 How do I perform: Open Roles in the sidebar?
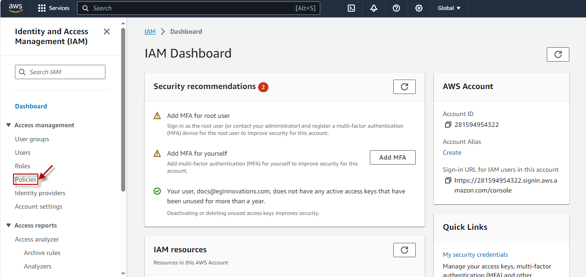click(23, 166)
